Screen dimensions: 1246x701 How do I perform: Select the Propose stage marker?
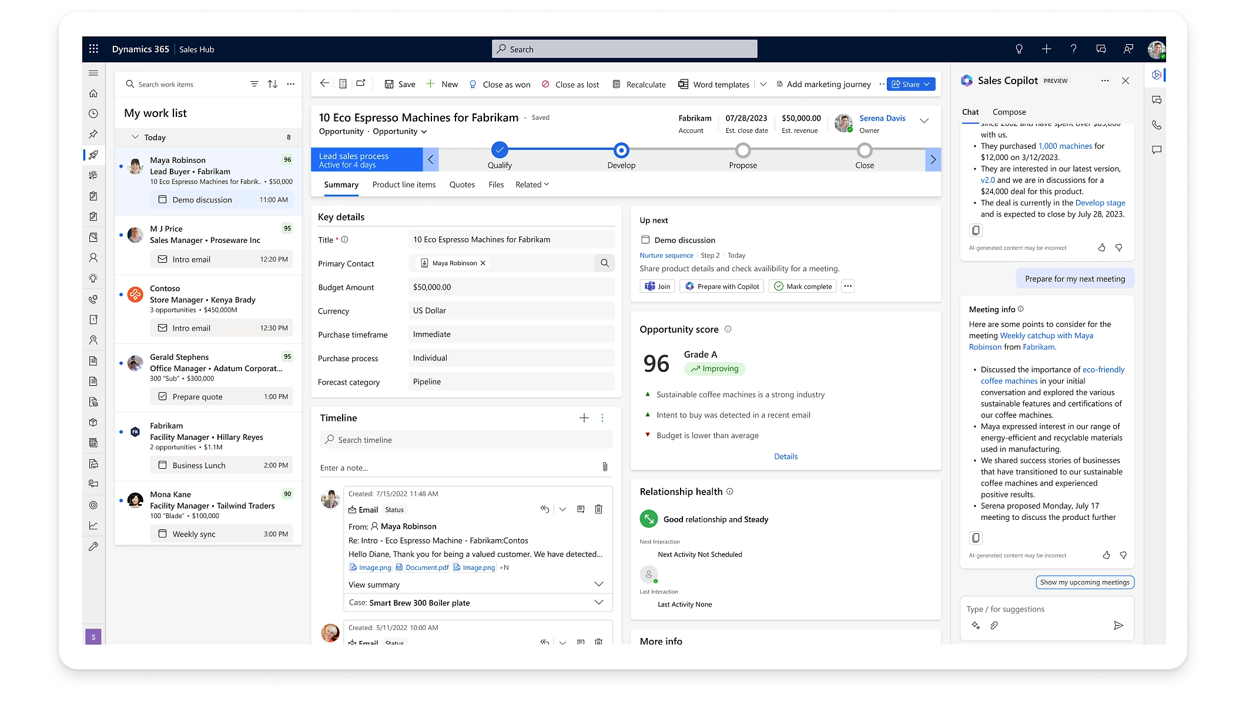coord(742,151)
